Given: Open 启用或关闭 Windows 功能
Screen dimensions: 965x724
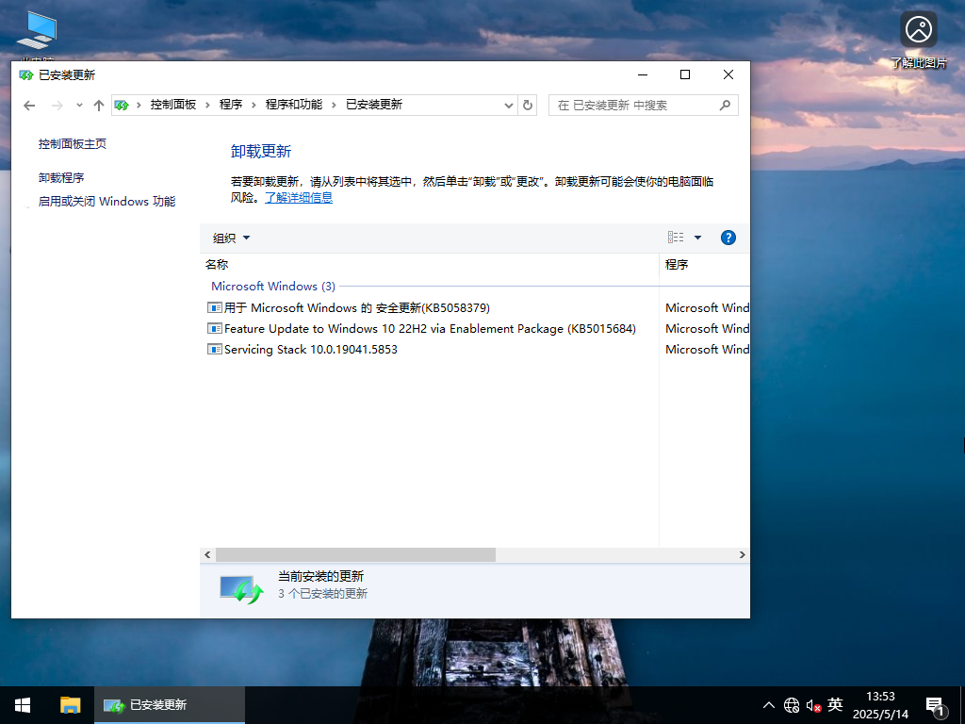Looking at the screenshot, I should tap(106, 201).
